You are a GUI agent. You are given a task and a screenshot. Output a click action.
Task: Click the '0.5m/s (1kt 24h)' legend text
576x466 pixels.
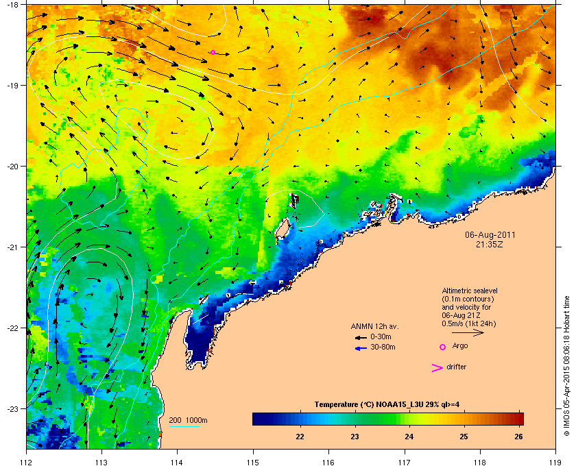click(x=469, y=323)
